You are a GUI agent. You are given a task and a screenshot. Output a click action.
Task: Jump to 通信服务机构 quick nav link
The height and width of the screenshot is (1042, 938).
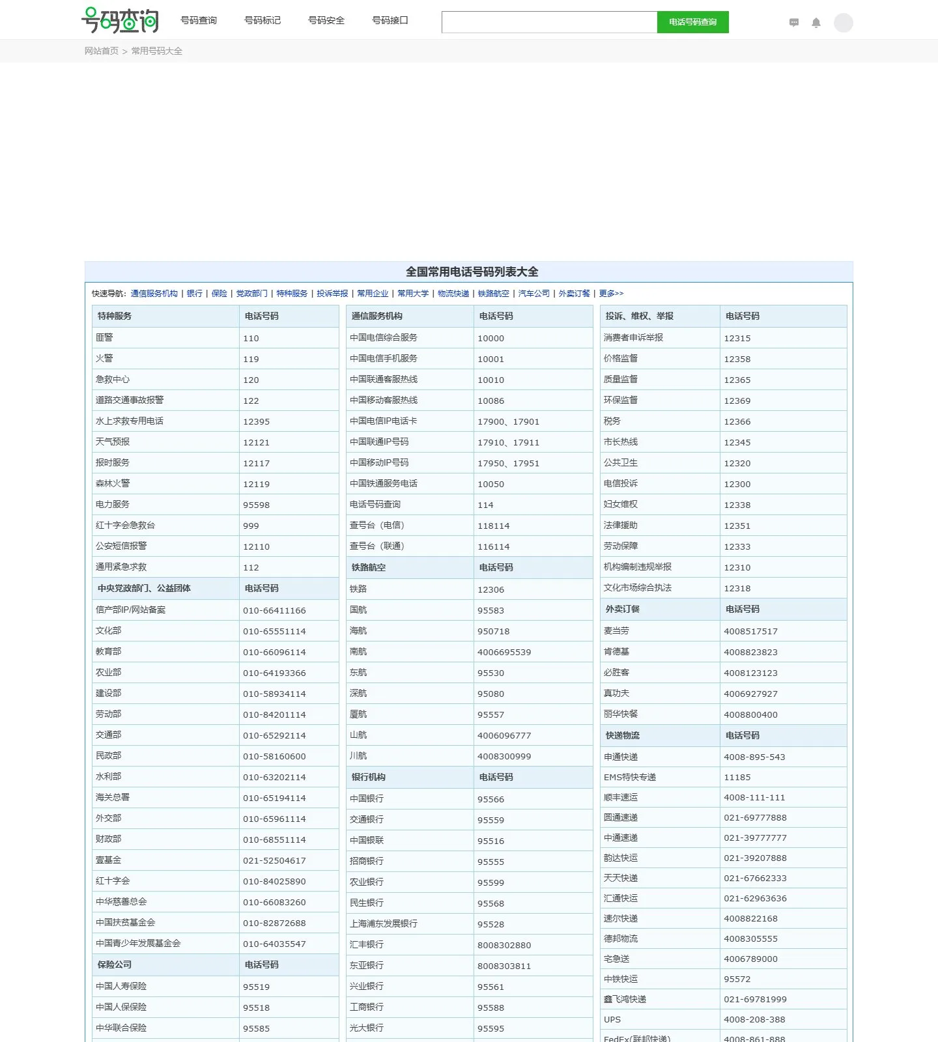154,294
